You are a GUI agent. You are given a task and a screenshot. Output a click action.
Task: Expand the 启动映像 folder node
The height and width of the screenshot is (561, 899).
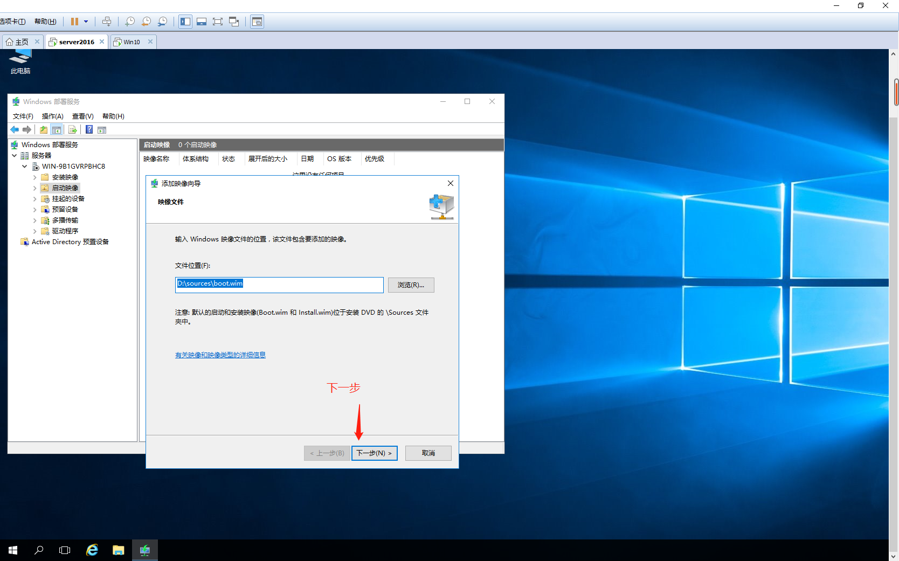pos(35,188)
